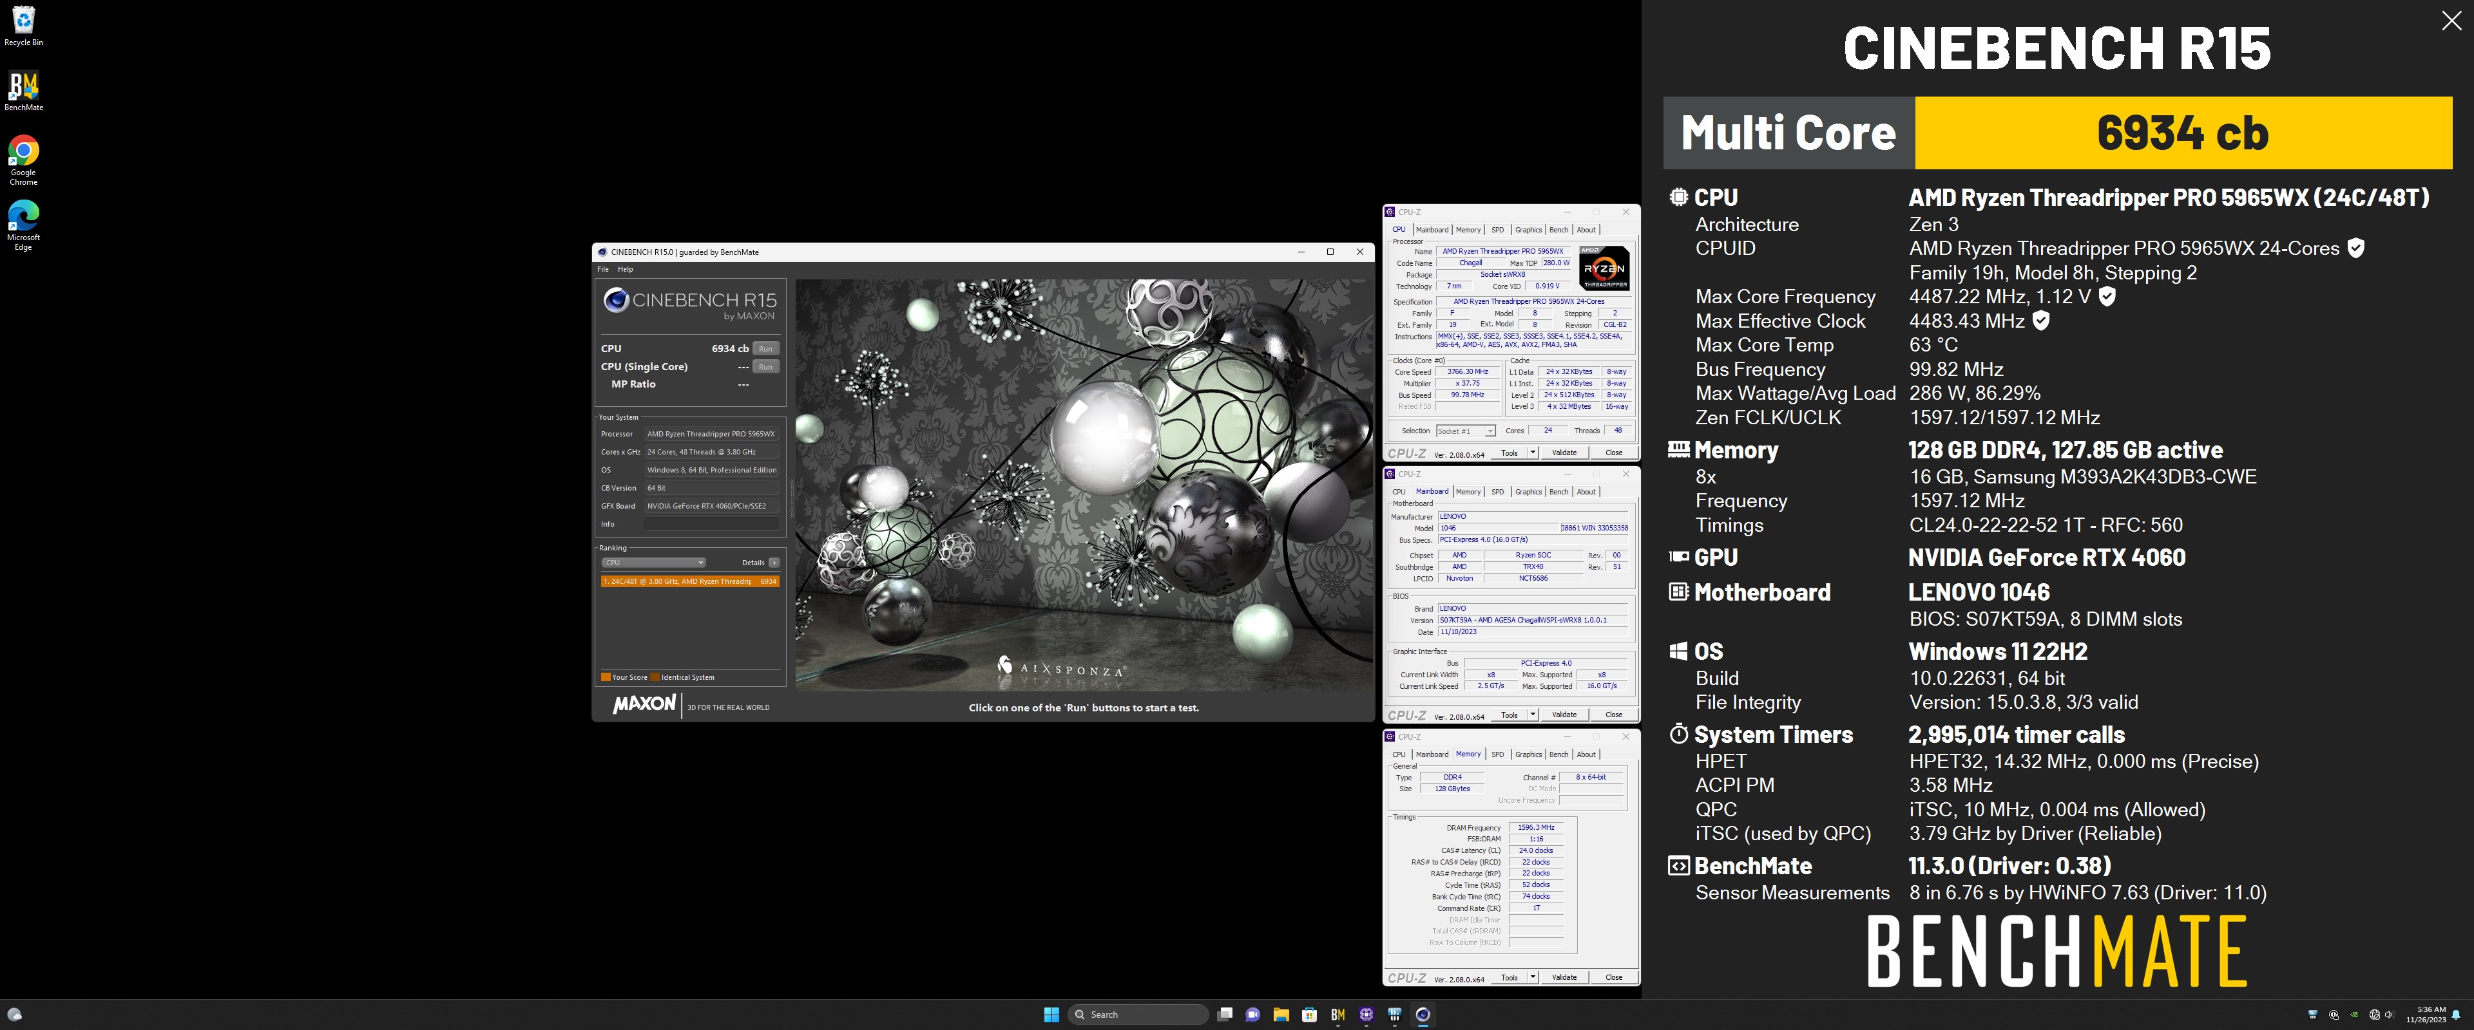
Task: Click the MAXON logo in Cinebench footer
Action: [x=644, y=705]
